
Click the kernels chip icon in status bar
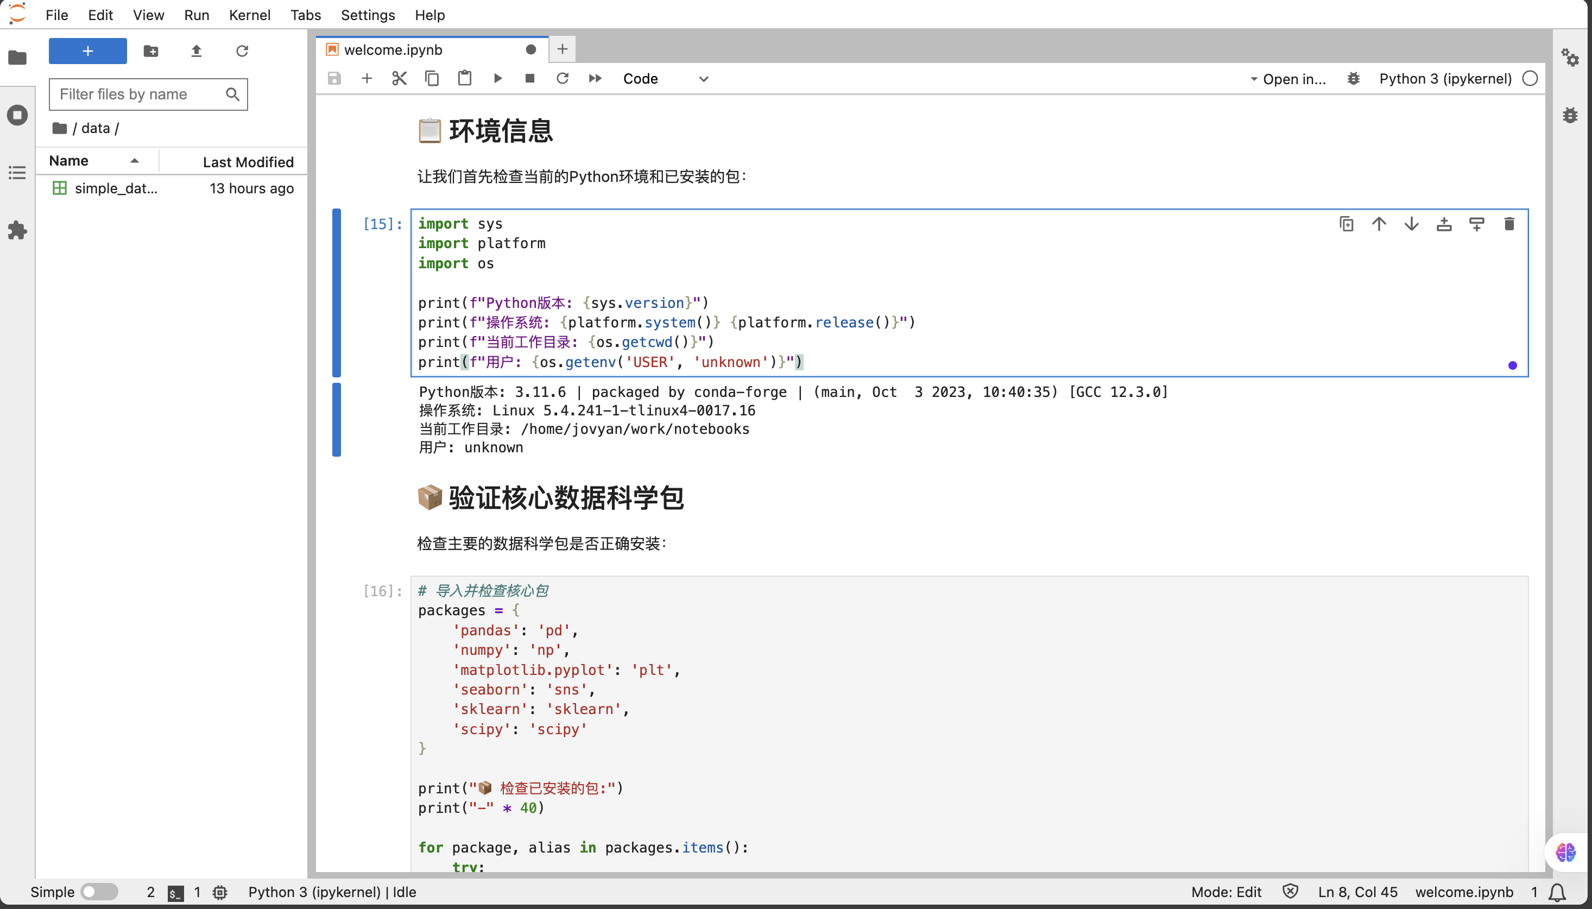tap(220, 892)
